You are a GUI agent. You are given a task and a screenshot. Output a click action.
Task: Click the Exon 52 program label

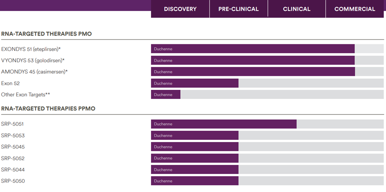pos(10,83)
